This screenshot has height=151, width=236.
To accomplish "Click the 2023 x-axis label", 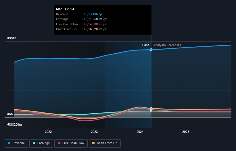I will pos(94,132).
